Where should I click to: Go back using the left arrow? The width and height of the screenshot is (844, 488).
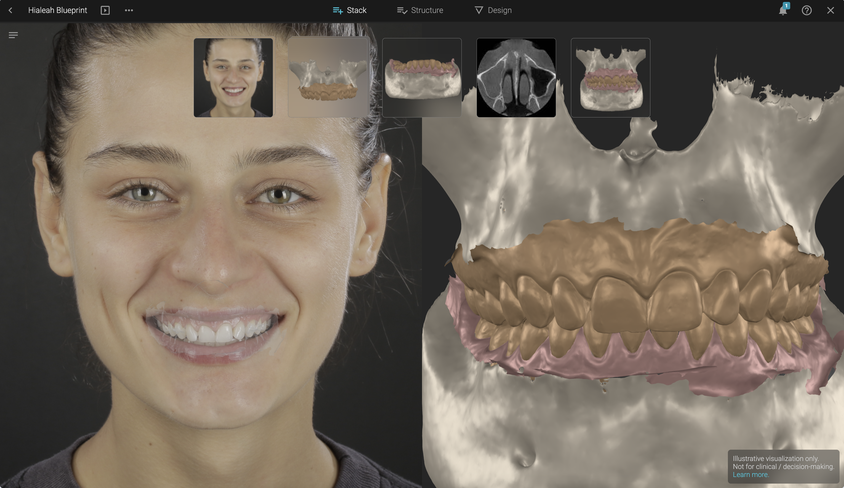[x=10, y=10]
